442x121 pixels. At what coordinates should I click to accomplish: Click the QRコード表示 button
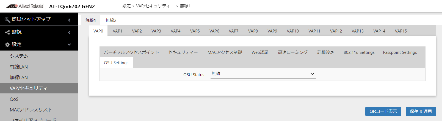click(x=383, y=111)
